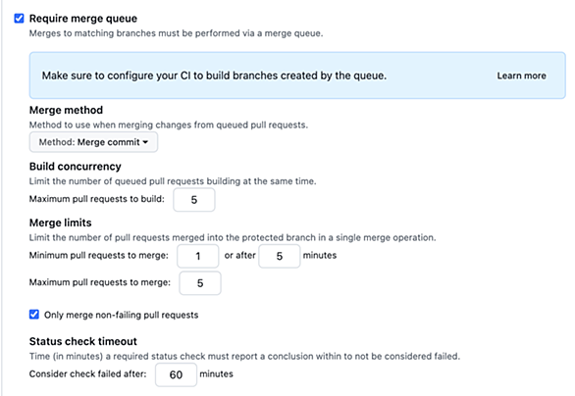Screen dimensions: 575x396
Task: Click the Status check timeout heading
Action: [x=83, y=341]
